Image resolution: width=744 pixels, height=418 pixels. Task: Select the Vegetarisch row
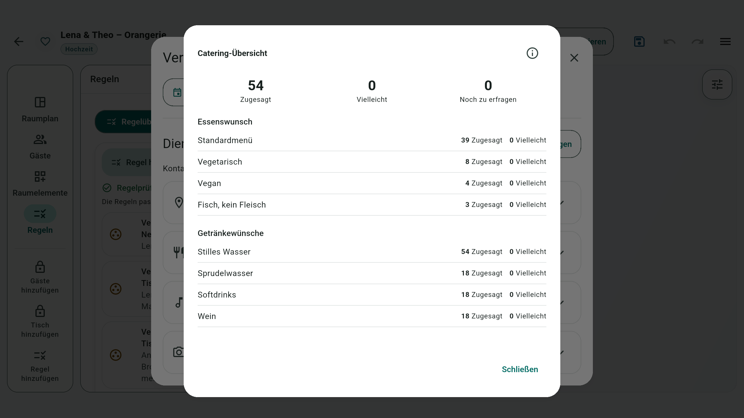click(372, 162)
